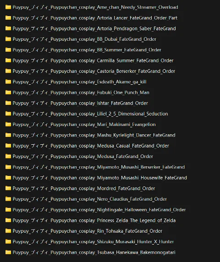
Task: Click folder icon of Esdeath_Akame_ga_kill
Action: (8, 82)
